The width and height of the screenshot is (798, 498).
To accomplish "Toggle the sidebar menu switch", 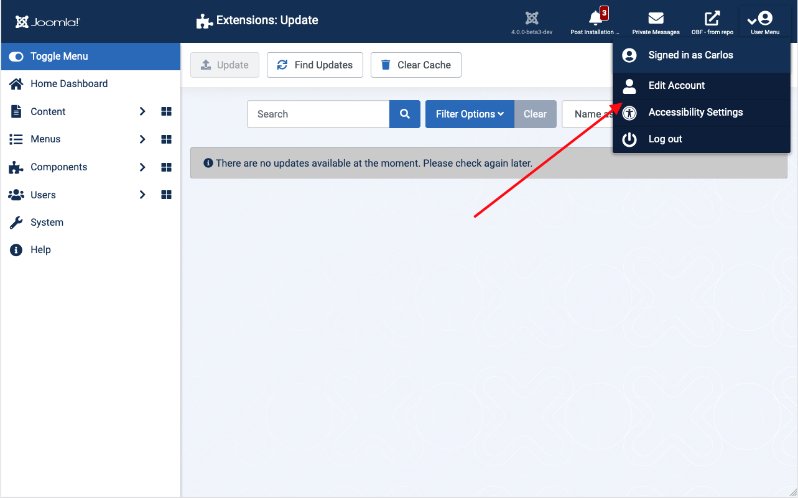I will pyautogui.click(x=17, y=57).
